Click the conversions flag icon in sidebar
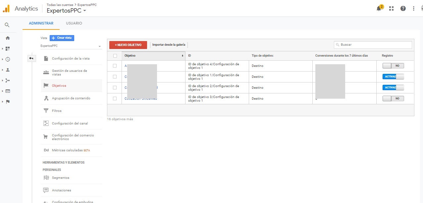The image size is (423, 203). 8,102
